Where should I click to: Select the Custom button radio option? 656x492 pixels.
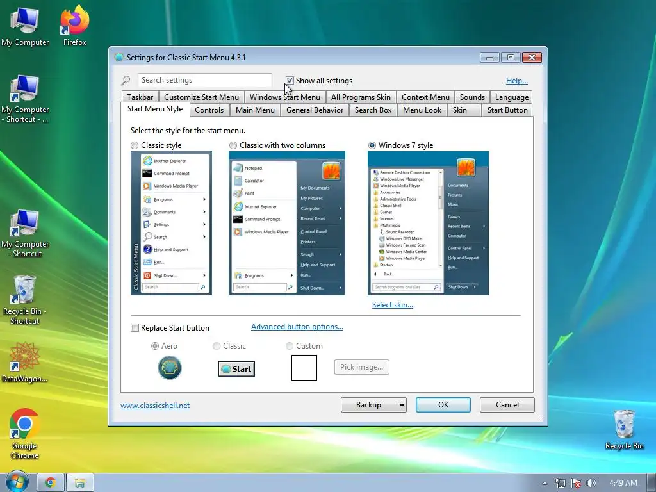pyautogui.click(x=290, y=346)
